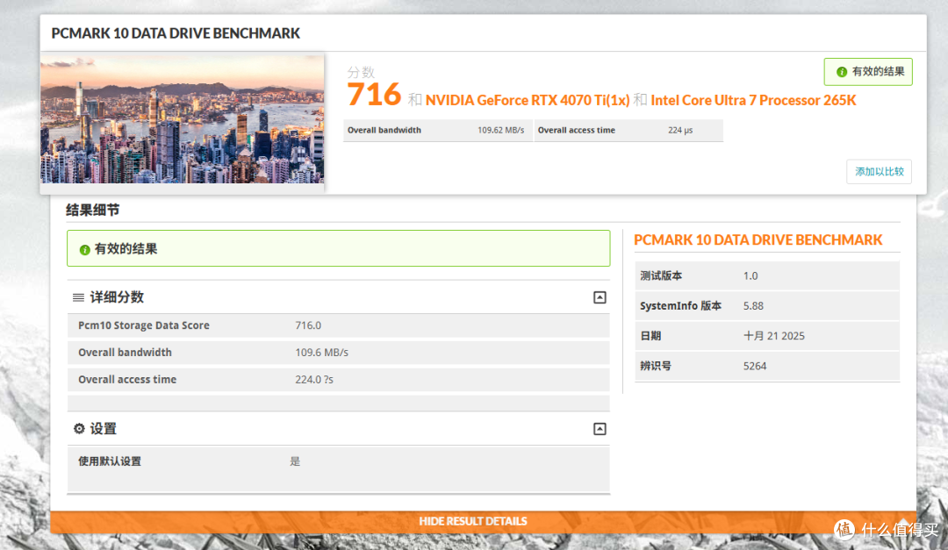Click the SystemInfo 版本 5.88 row
948x550 pixels.
767,306
